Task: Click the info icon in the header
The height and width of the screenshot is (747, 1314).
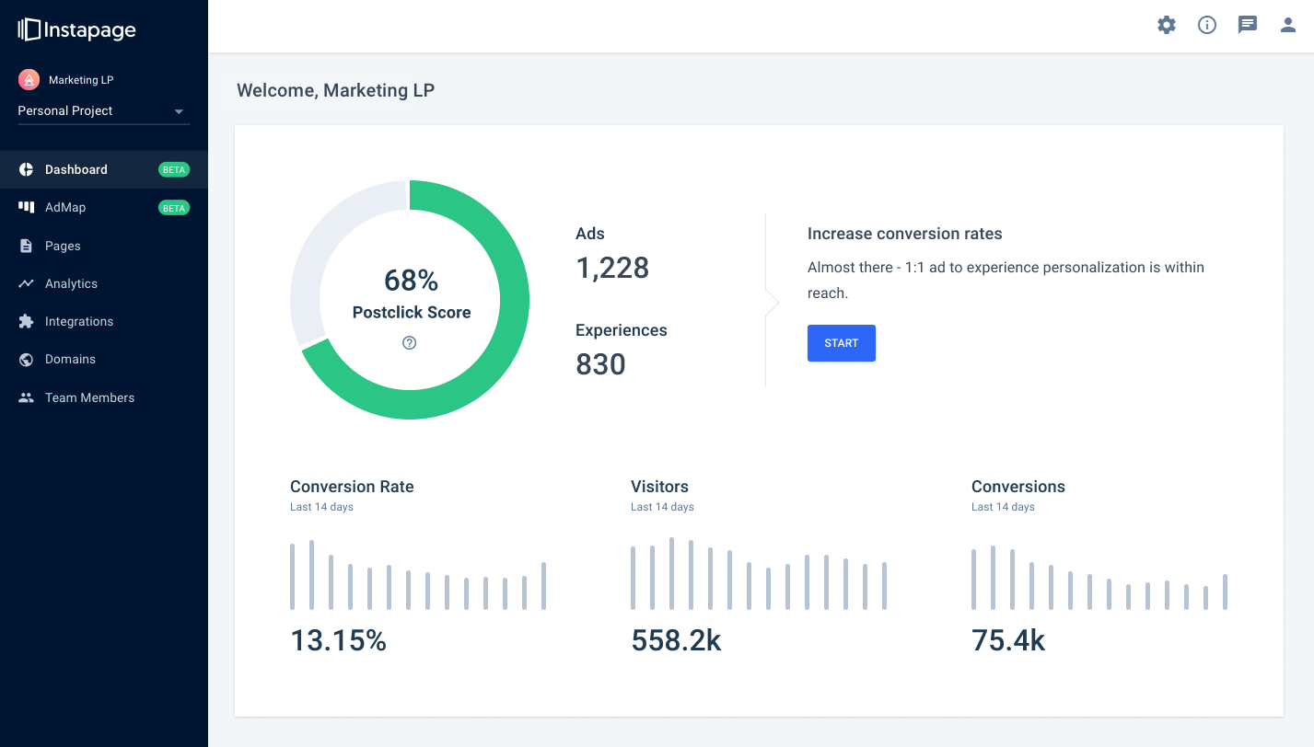Action: click(1206, 25)
